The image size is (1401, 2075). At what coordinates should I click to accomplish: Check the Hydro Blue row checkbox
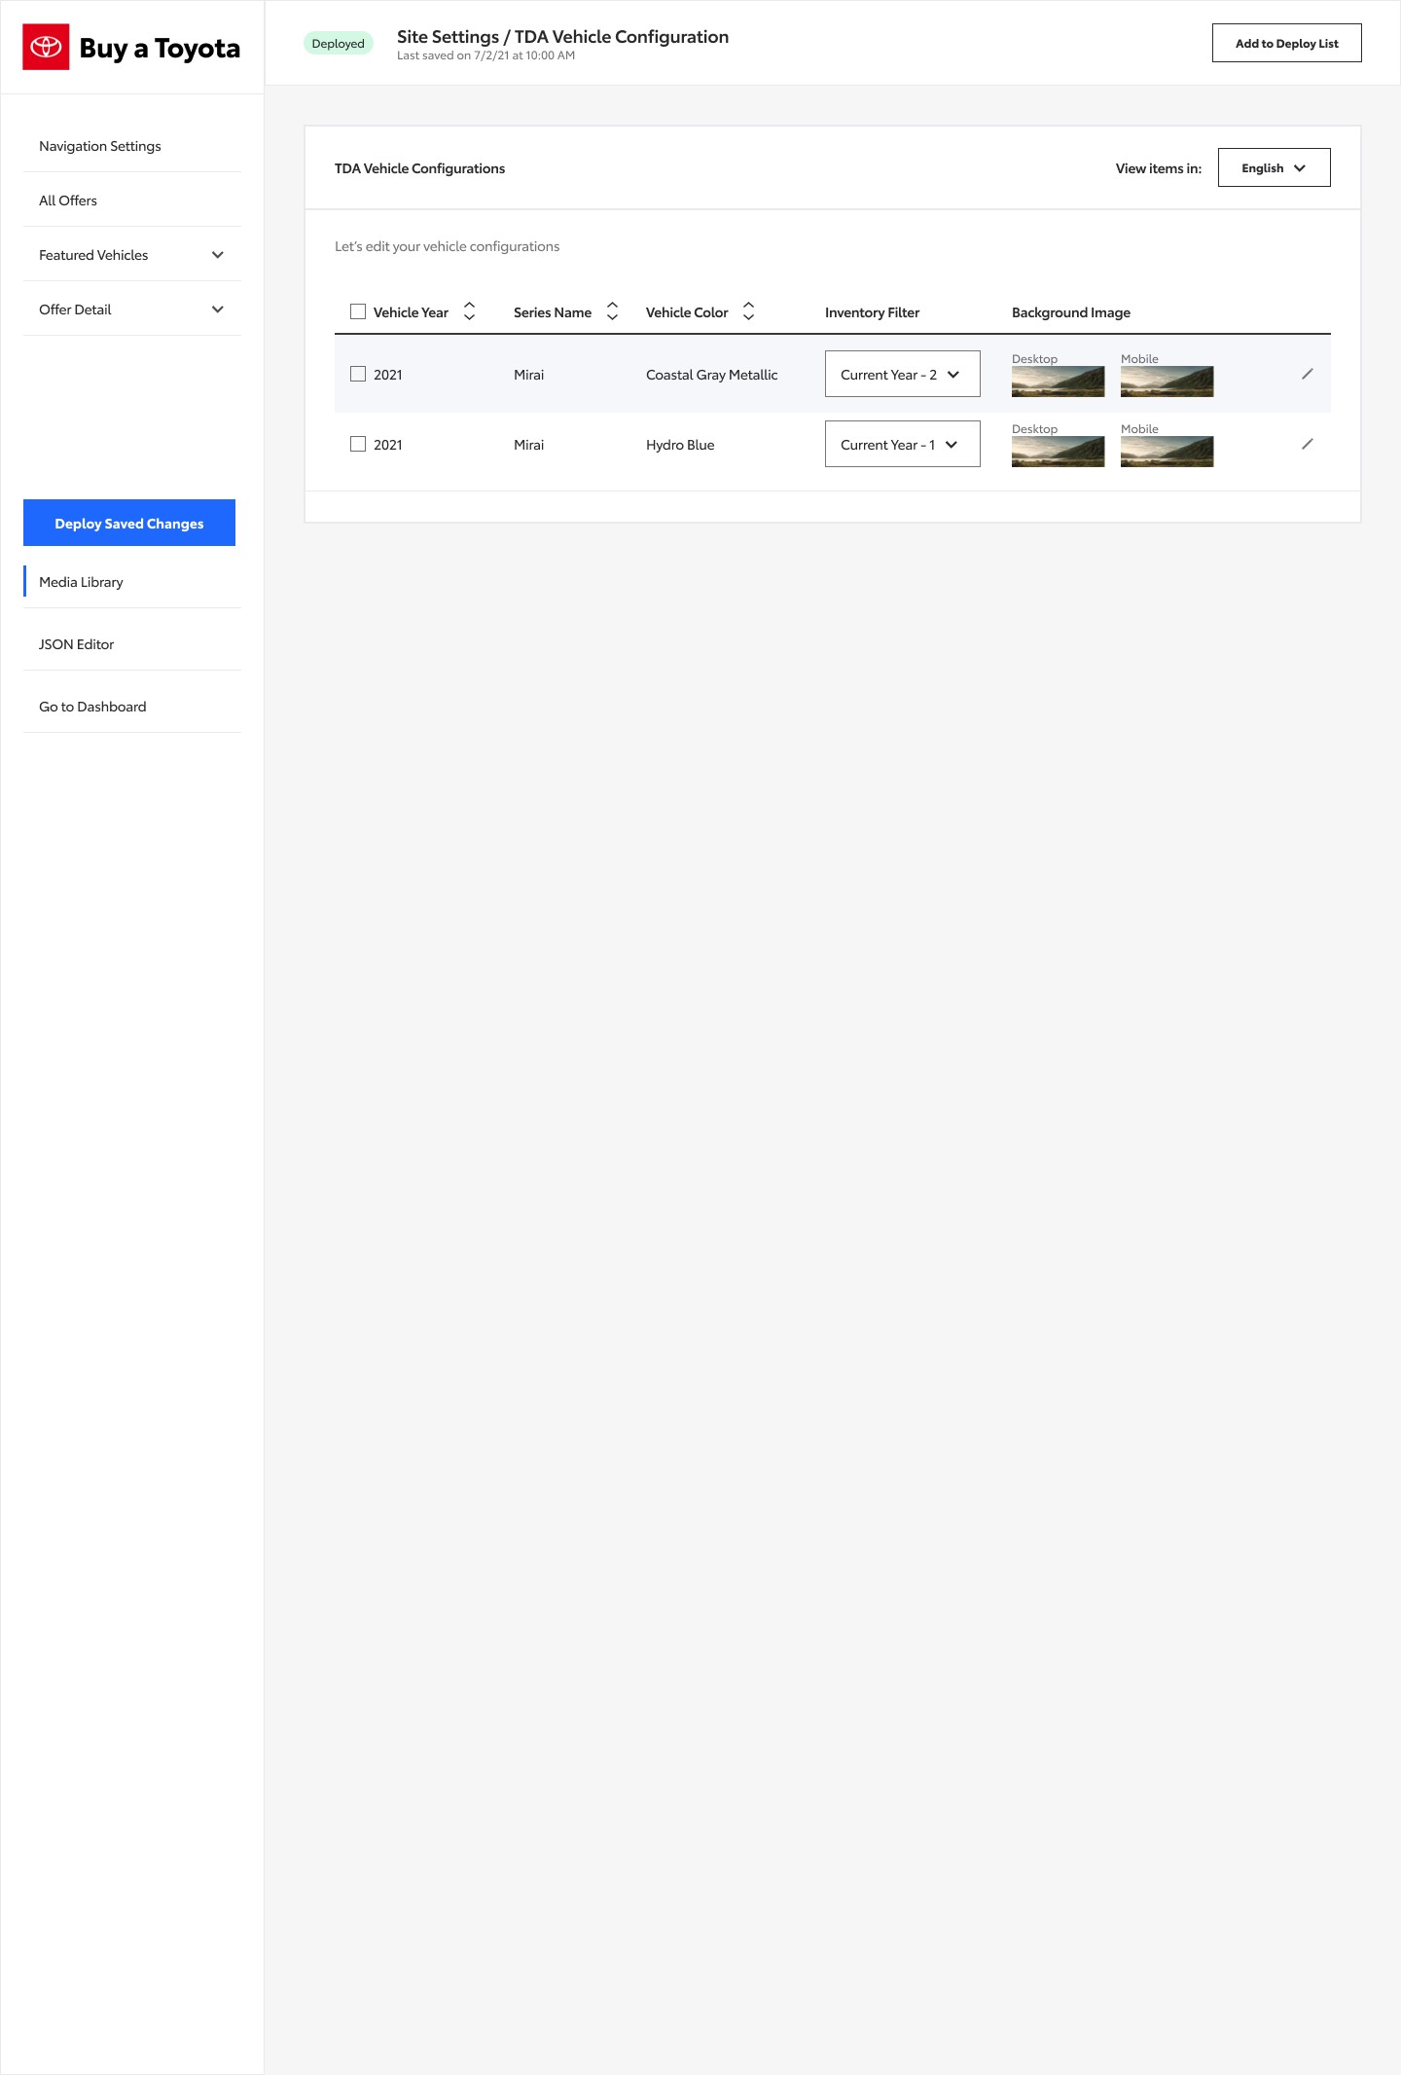[x=358, y=444]
